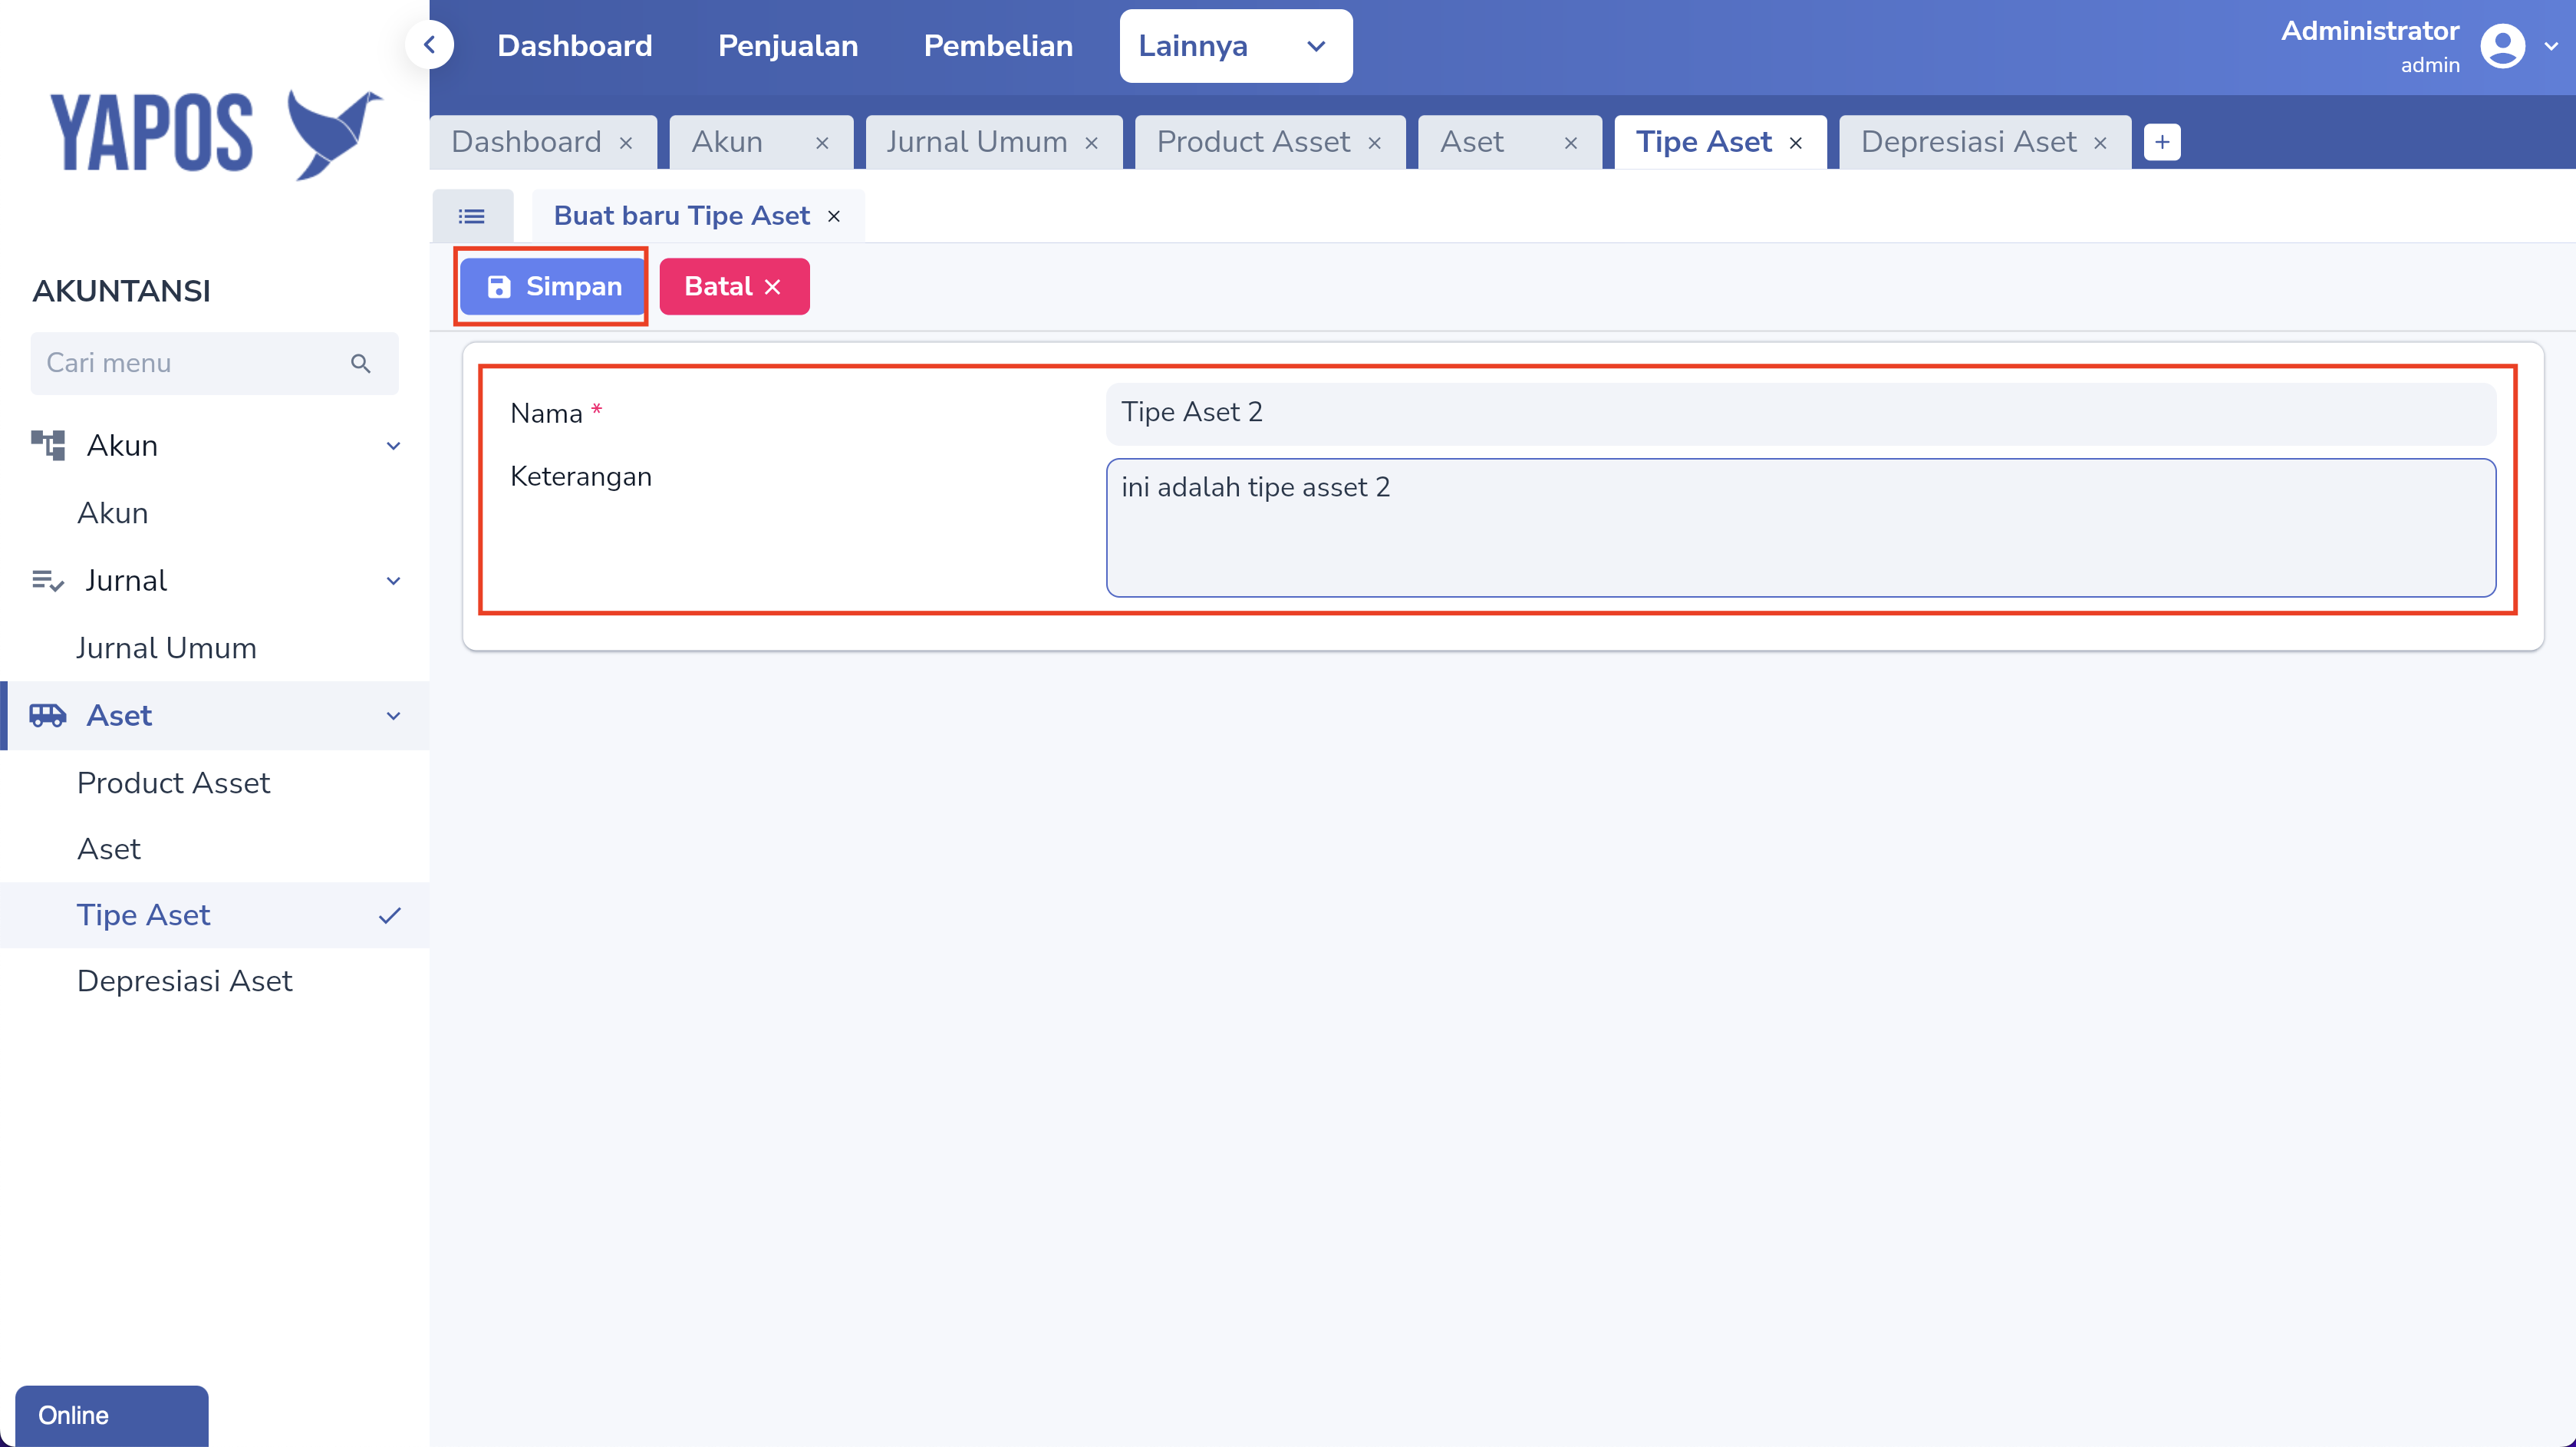2576x1447 pixels.
Task: Open Penjualan in top navigation
Action: coord(788,46)
